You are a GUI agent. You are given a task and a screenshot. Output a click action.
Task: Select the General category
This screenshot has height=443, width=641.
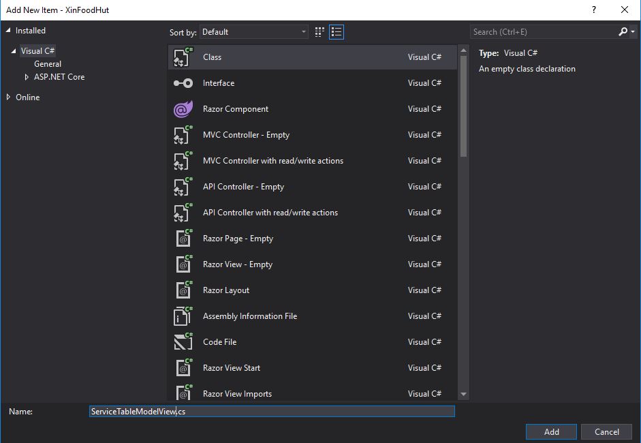48,64
